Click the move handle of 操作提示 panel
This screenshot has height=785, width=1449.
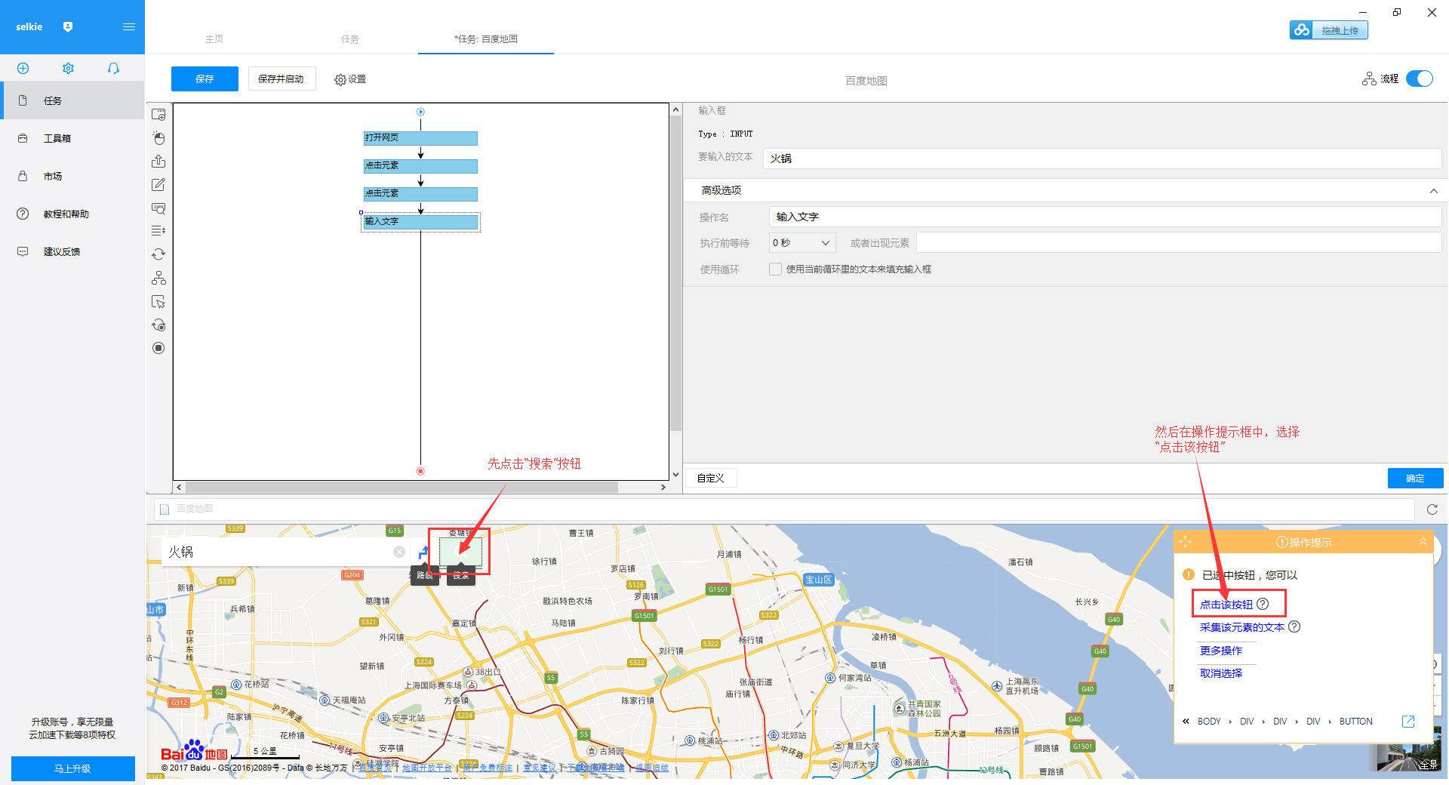[x=1186, y=541]
